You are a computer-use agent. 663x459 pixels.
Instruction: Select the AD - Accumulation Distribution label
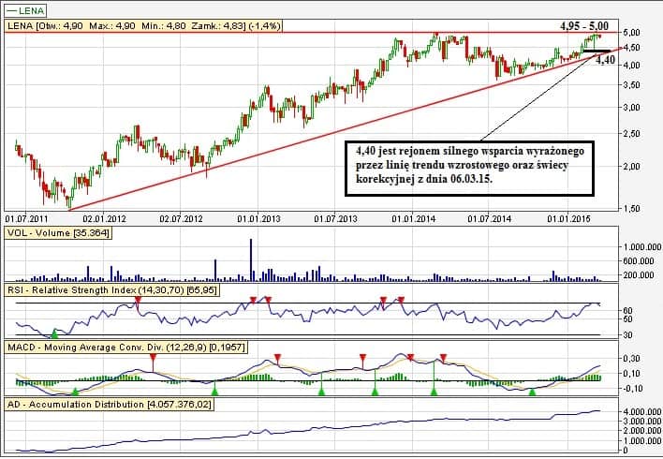coord(110,405)
